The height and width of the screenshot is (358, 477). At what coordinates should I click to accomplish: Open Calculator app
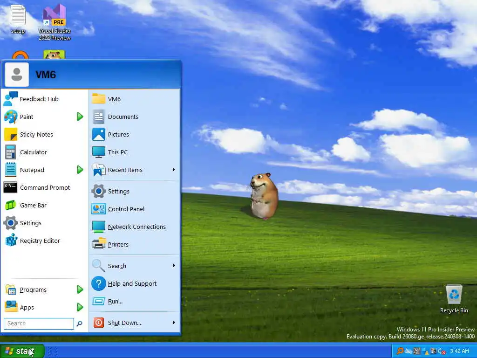[x=45, y=152]
